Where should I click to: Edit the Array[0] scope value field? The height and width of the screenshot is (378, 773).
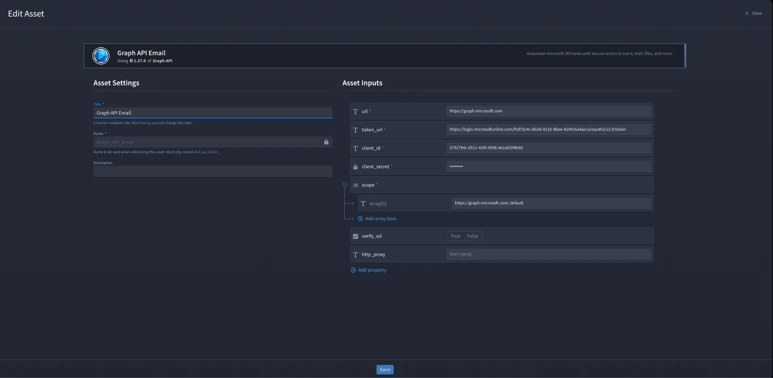click(x=551, y=203)
